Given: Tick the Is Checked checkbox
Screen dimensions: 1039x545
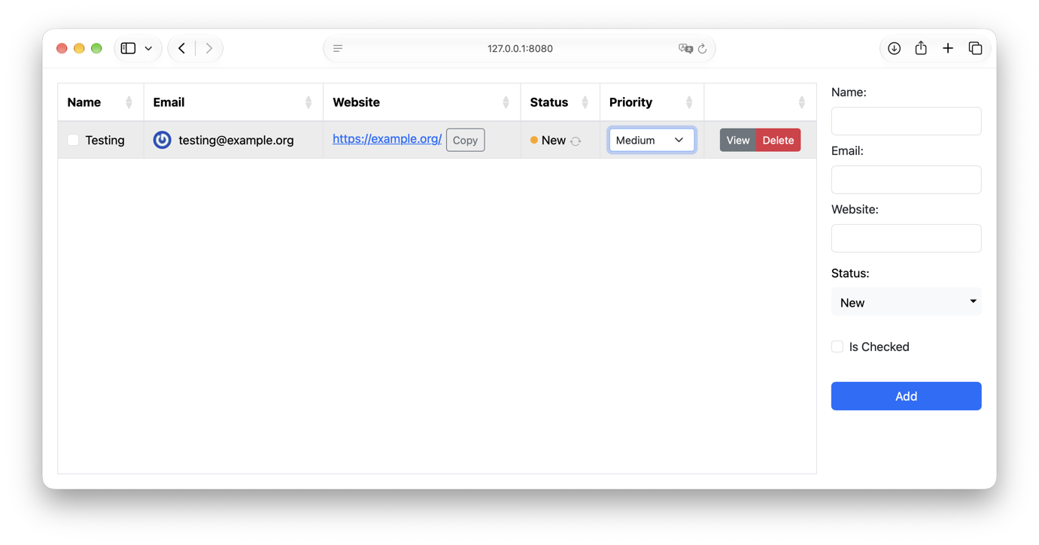Looking at the screenshot, I should click(x=837, y=347).
